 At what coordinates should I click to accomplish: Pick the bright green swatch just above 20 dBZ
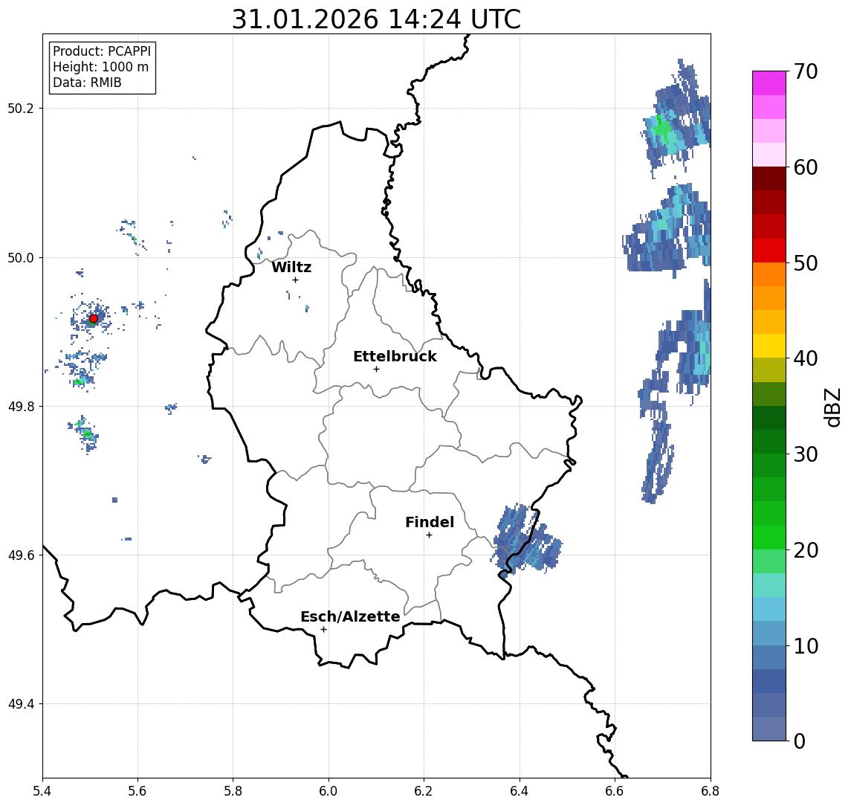click(x=769, y=537)
